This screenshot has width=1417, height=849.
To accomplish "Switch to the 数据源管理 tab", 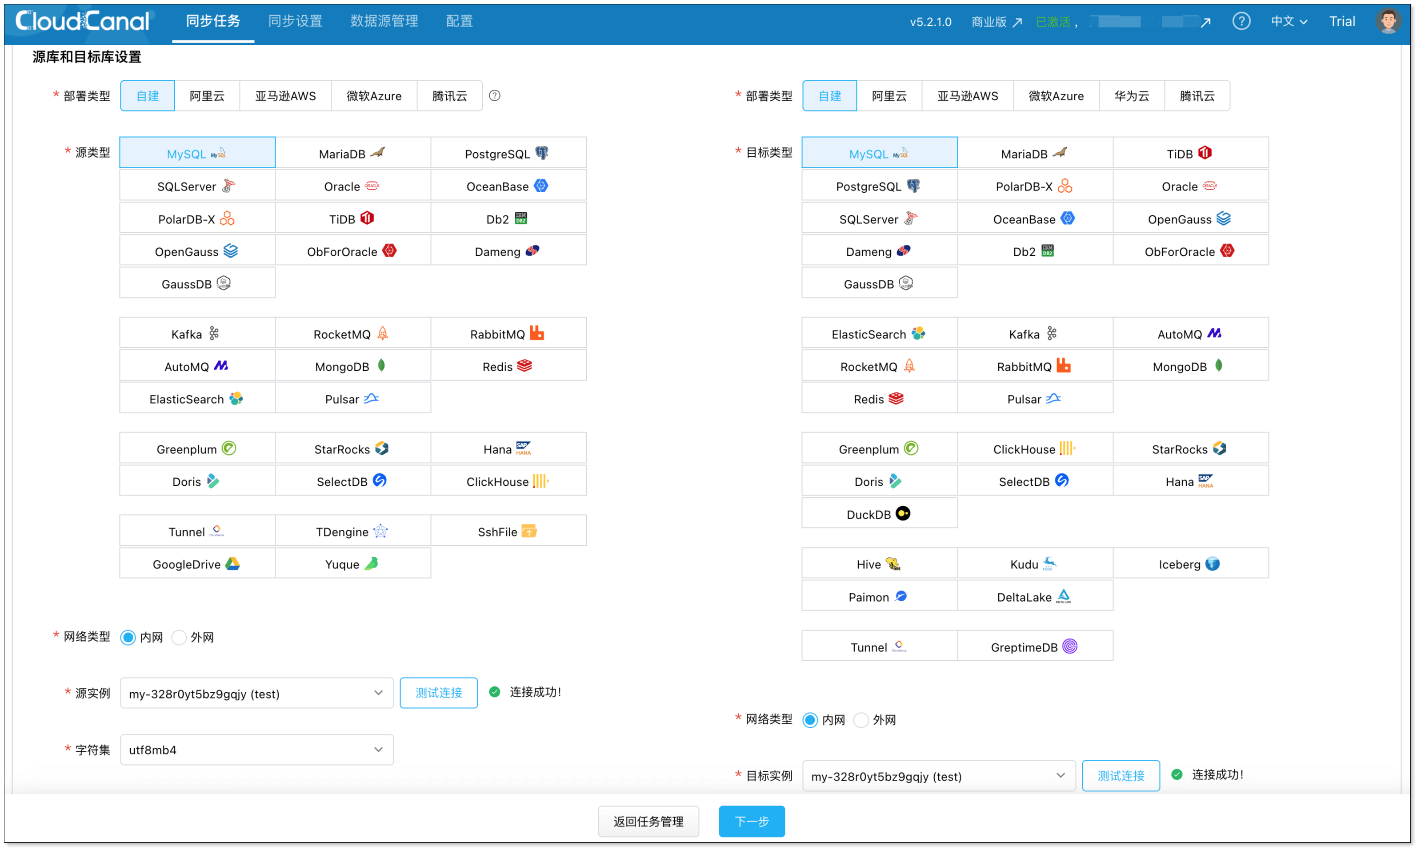I will [x=384, y=21].
